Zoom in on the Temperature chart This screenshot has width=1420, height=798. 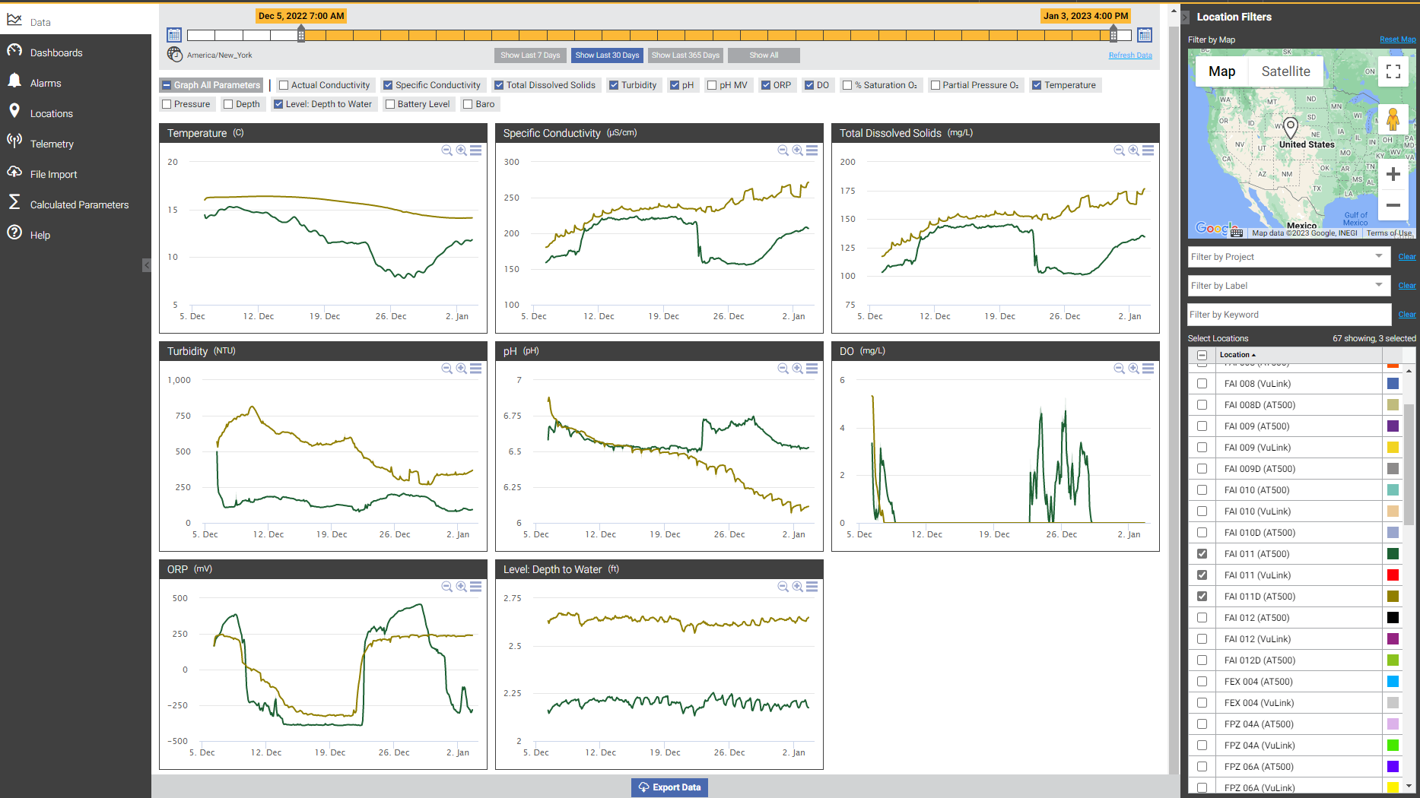click(462, 150)
